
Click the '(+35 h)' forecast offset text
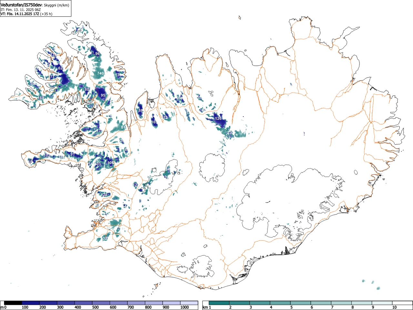pos(46,14)
